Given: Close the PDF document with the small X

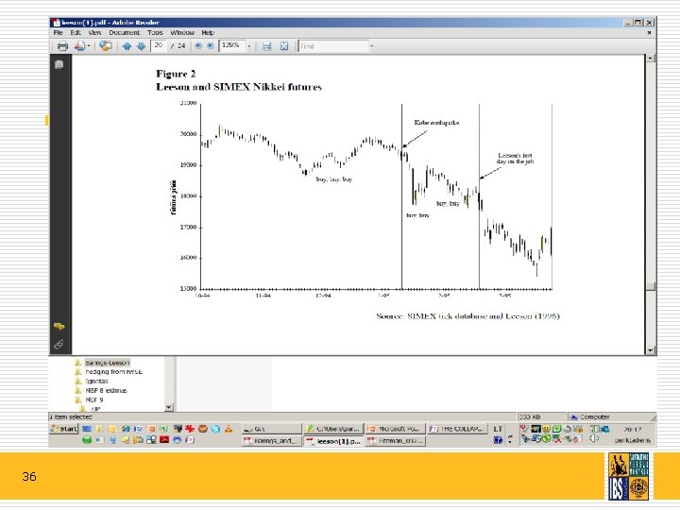Looking at the screenshot, I should pyautogui.click(x=649, y=32).
